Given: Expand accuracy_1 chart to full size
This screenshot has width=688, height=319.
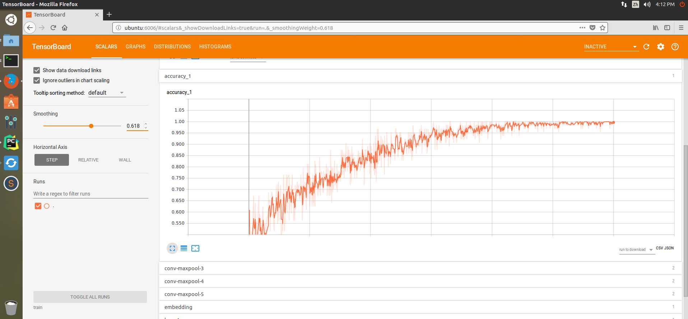Looking at the screenshot, I should pos(172,248).
